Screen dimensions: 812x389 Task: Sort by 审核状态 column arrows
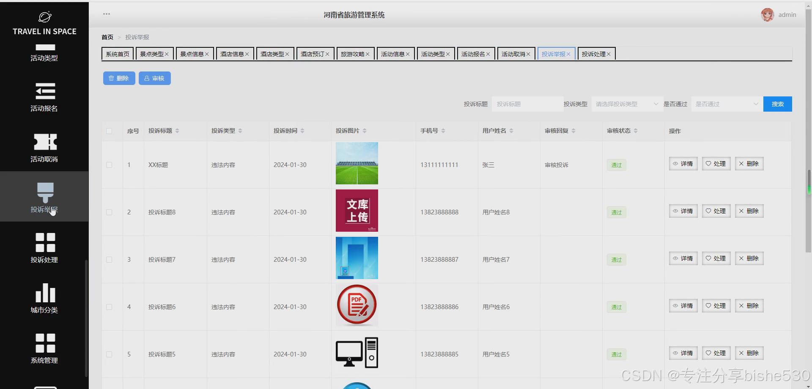tap(636, 131)
